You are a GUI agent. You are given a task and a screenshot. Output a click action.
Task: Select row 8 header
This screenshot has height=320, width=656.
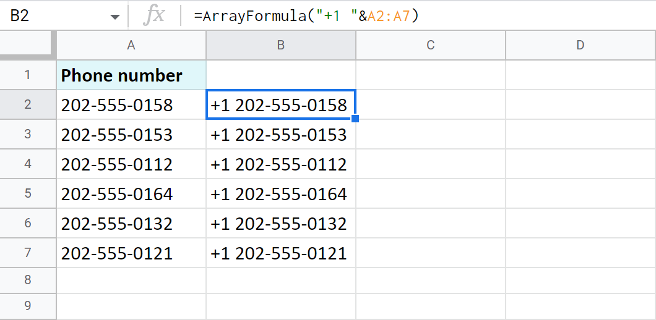pyautogui.click(x=28, y=280)
